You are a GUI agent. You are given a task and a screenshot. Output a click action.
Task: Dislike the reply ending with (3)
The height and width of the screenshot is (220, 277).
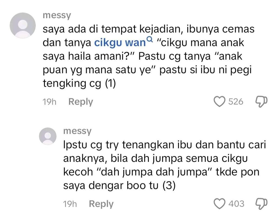click(x=262, y=204)
